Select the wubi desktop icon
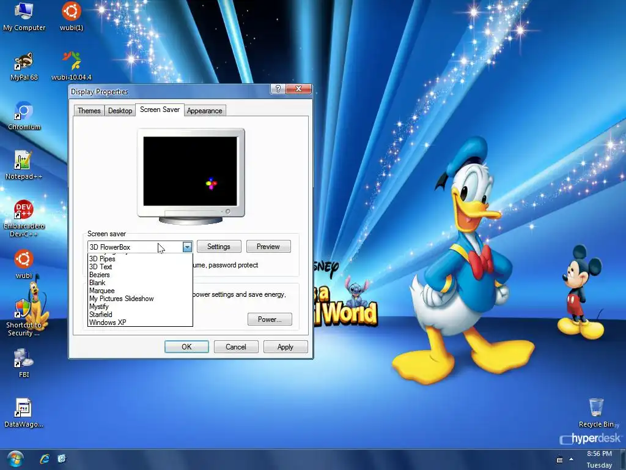626x470 pixels. [24, 264]
